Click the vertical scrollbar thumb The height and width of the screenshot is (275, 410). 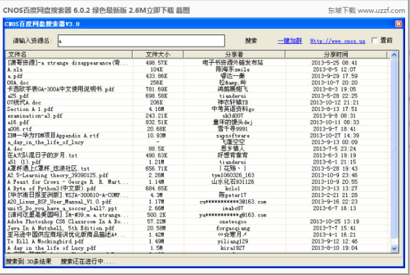pos(394,149)
